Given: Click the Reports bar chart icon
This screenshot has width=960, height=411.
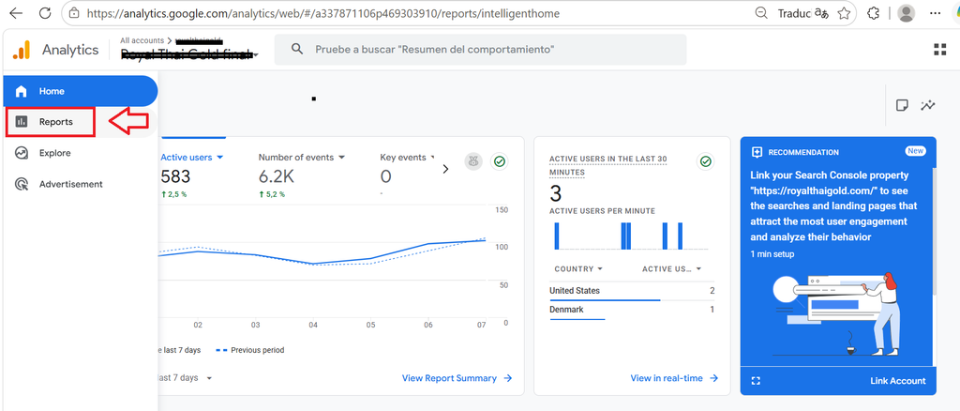Looking at the screenshot, I should pos(22,121).
